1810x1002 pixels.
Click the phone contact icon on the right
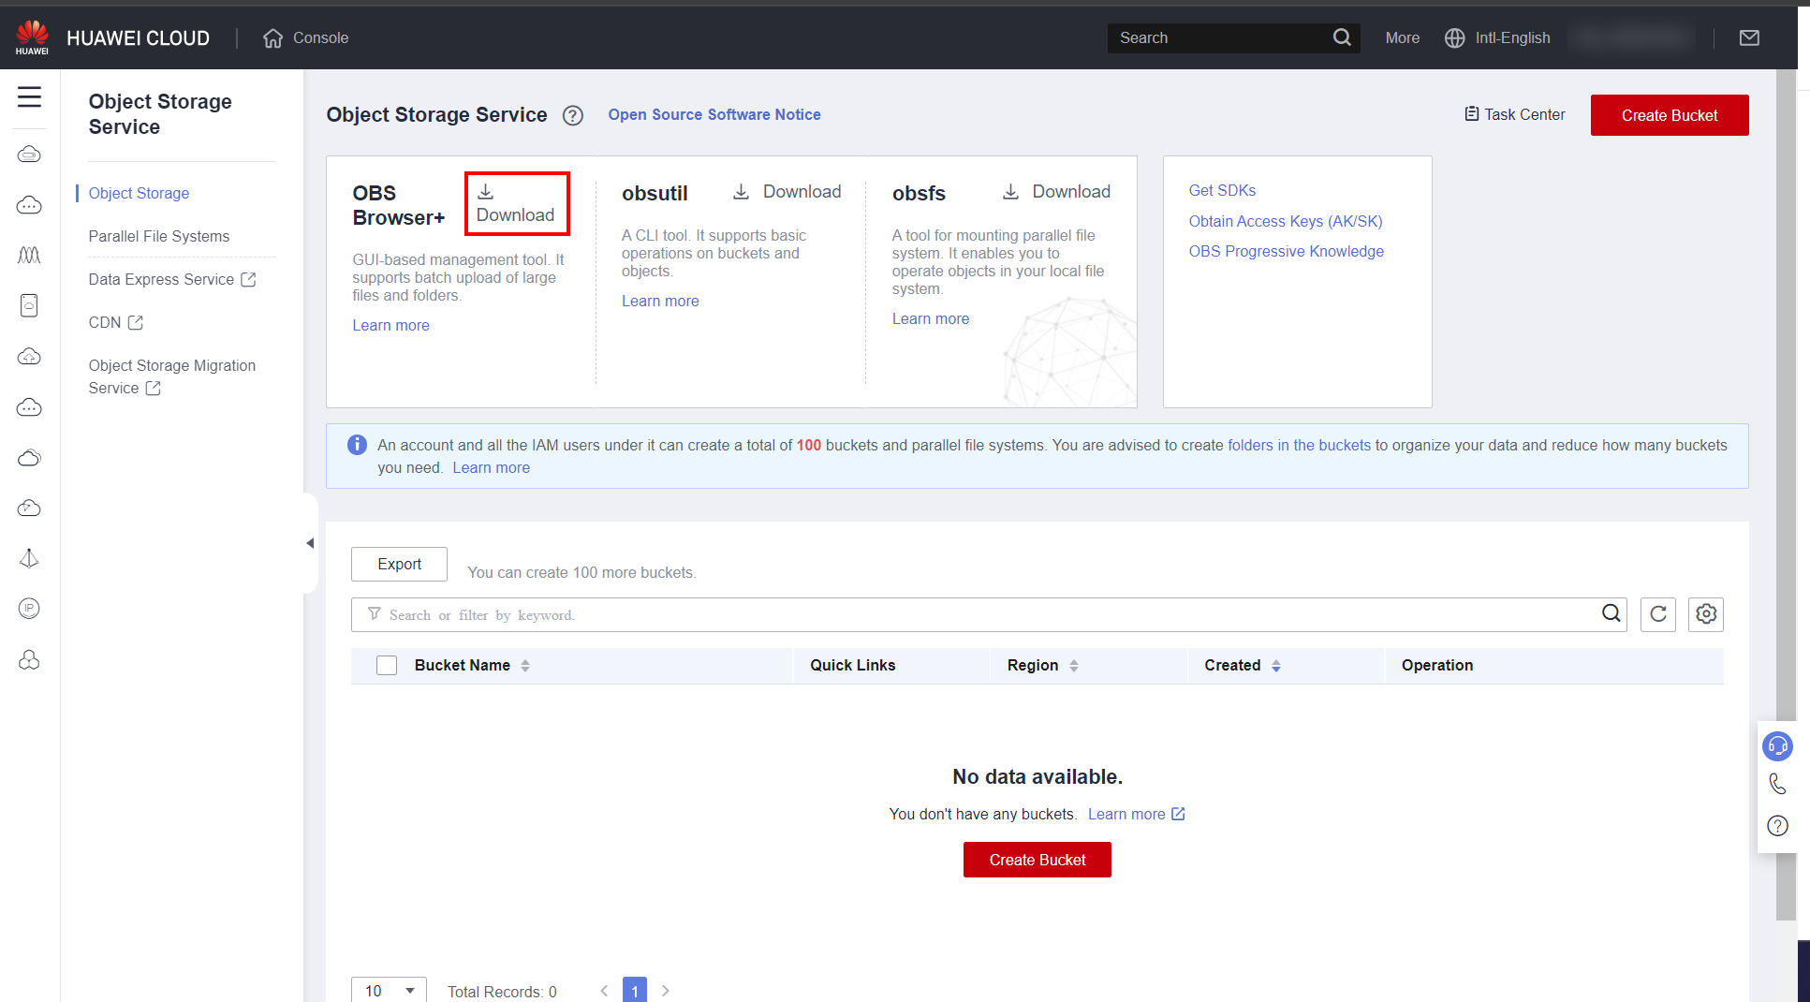[1776, 785]
